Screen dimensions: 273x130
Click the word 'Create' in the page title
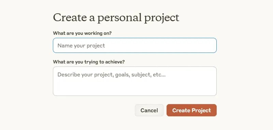click(x=70, y=17)
